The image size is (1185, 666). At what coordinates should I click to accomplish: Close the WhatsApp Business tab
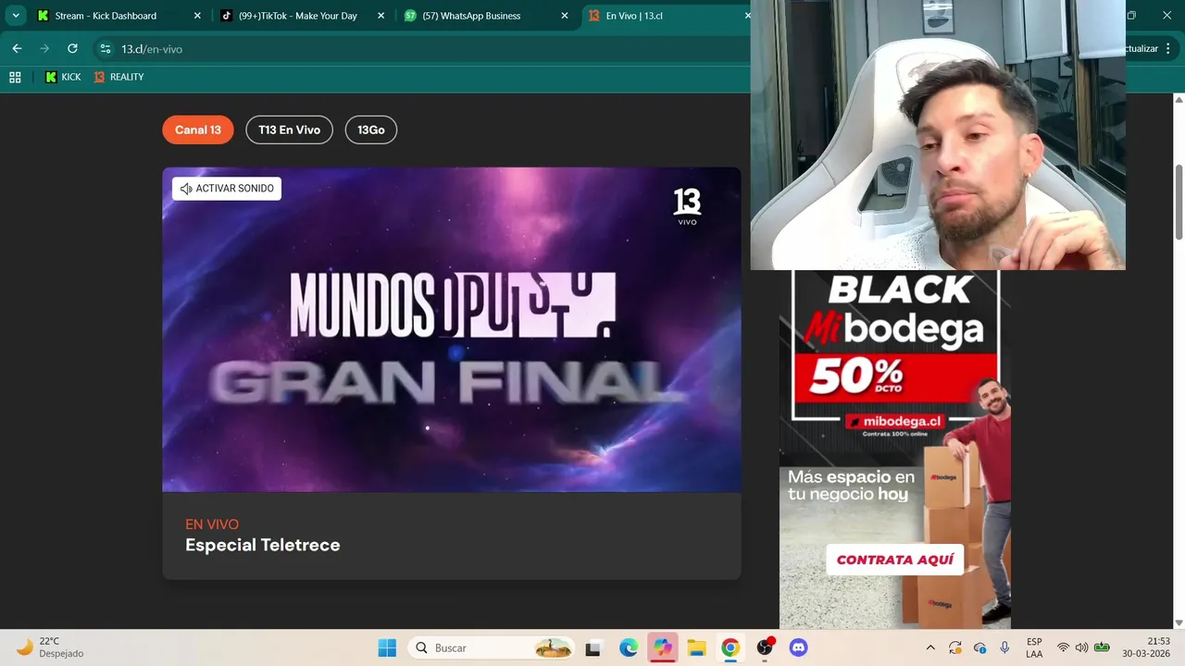(x=564, y=16)
